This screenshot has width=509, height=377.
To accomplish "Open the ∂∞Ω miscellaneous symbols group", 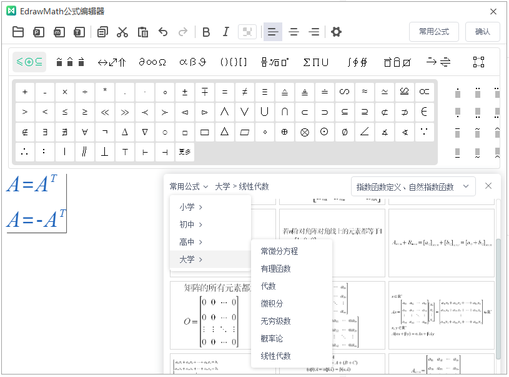I will 152,62.
